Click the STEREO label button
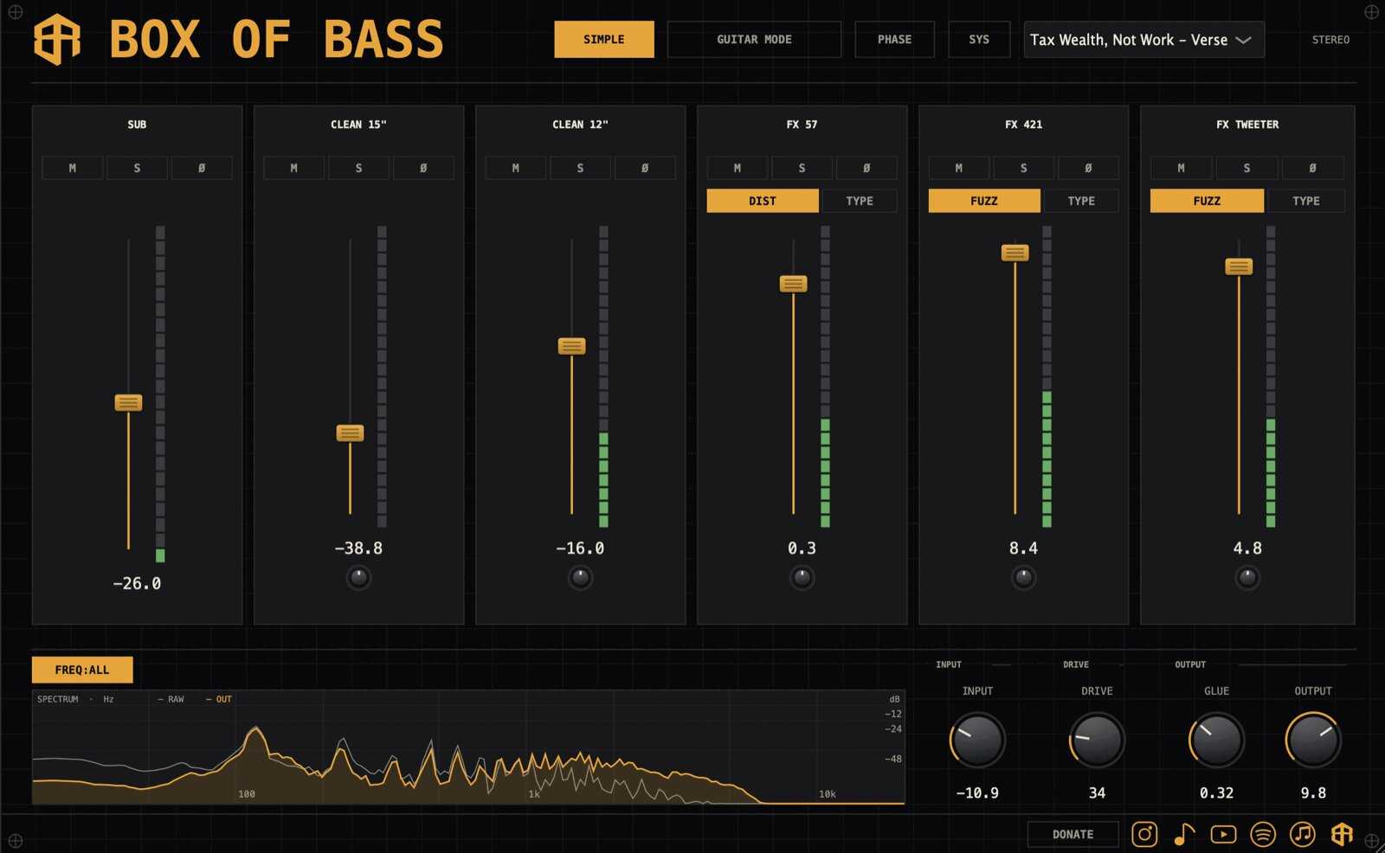1385x853 pixels. tap(1330, 40)
